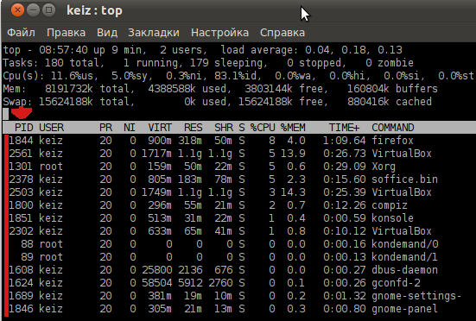476x321 pixels.
Task: Select the konsole process name
Action: (392, 218)
